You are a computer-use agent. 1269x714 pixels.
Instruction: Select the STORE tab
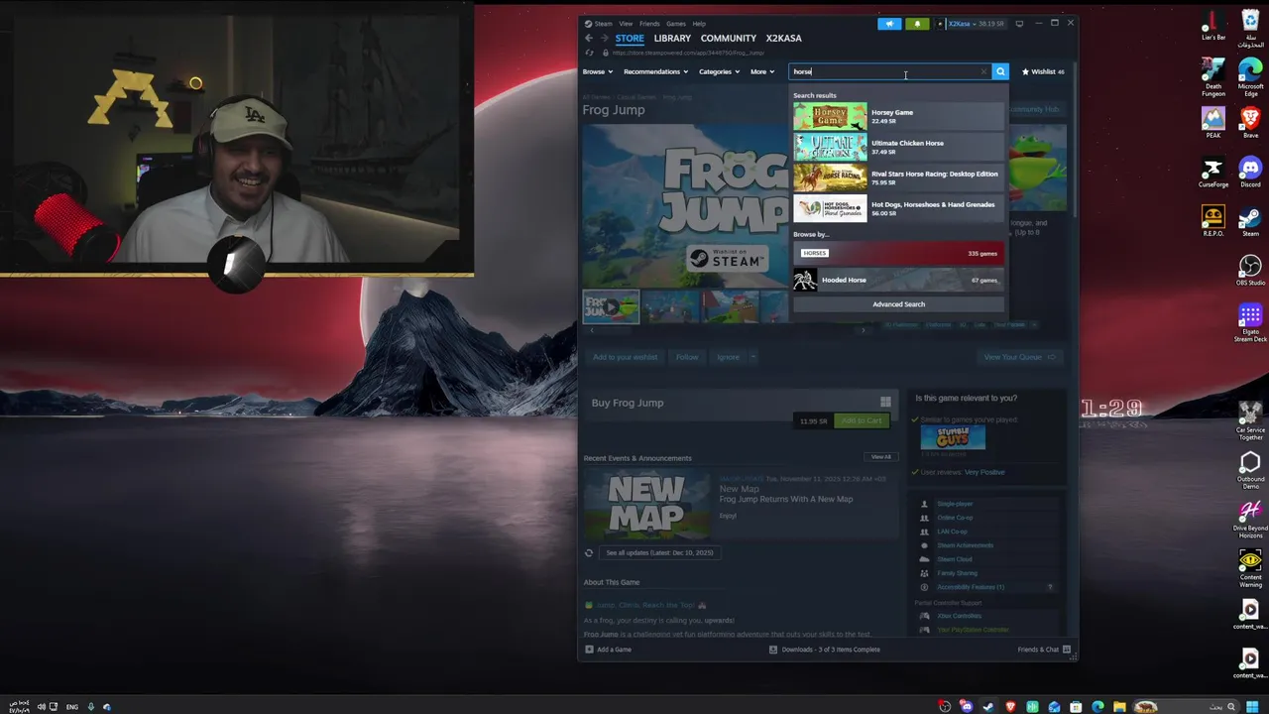pos(630,38)
